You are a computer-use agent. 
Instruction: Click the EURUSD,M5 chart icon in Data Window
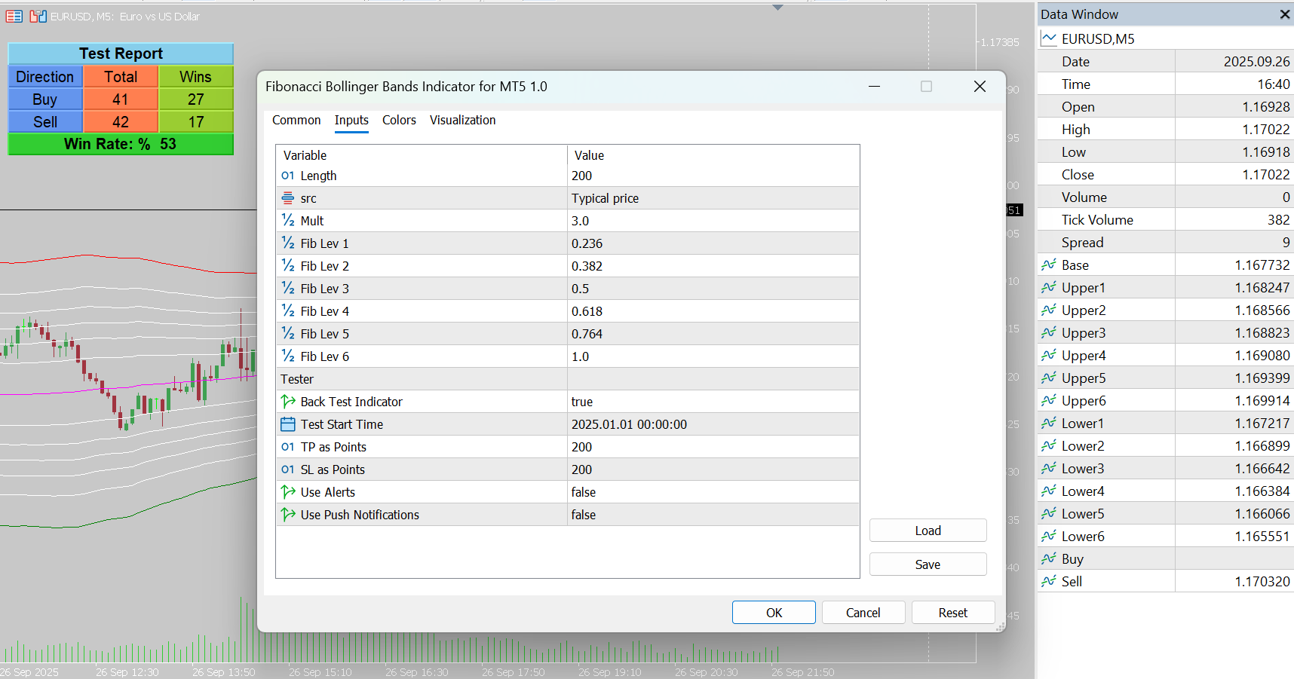coord(1049,38)
